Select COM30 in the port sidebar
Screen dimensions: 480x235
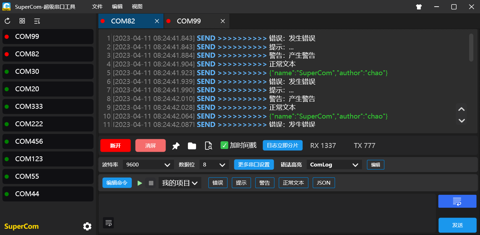point(48,71)
